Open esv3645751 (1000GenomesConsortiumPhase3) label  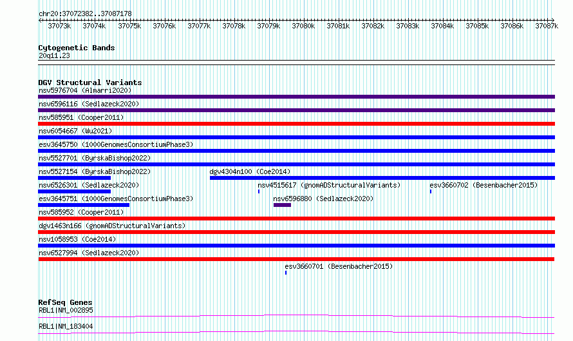point(116,199)
